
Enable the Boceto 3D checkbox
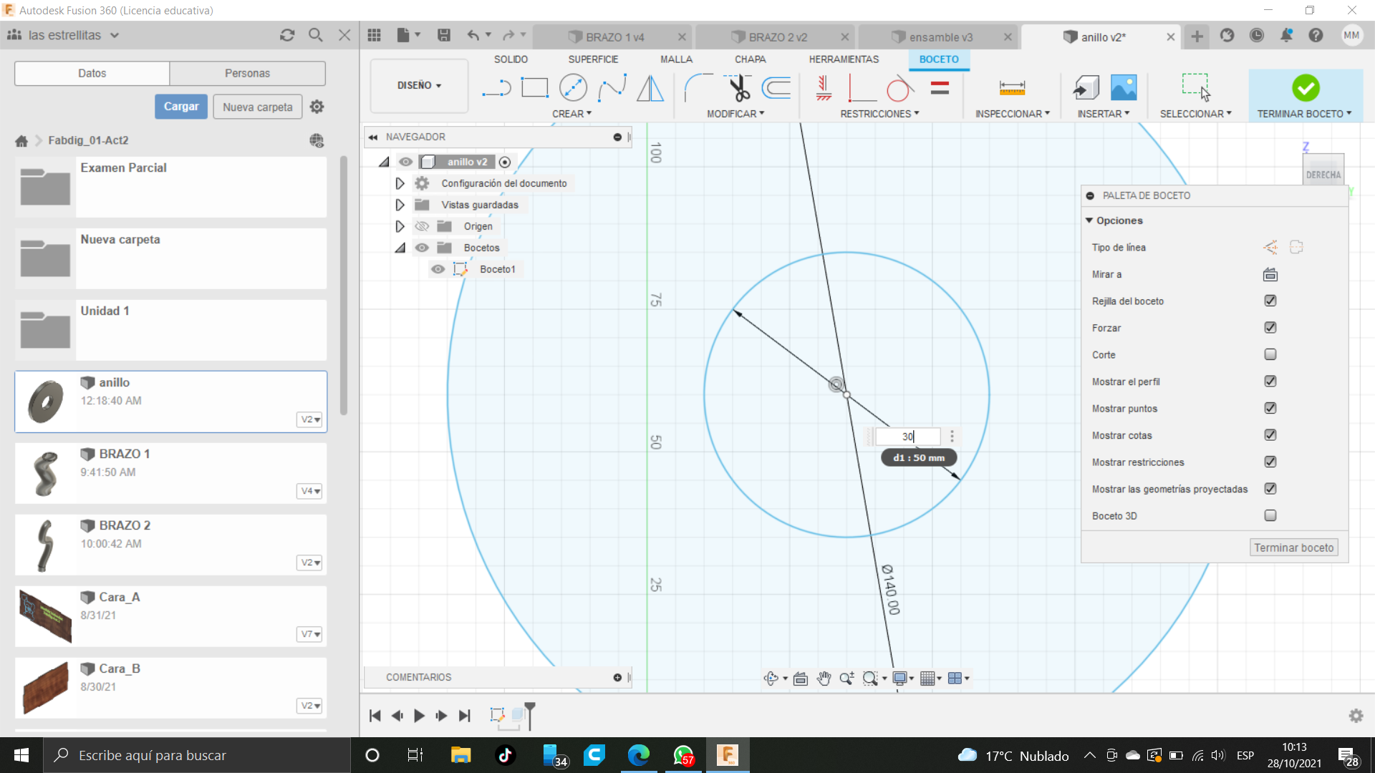coord(1270,515)
